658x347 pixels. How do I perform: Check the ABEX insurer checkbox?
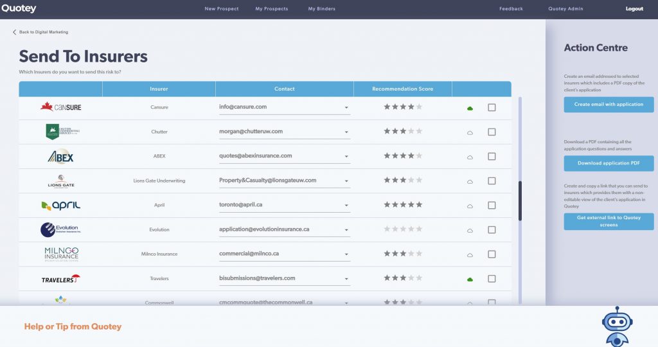pyautogui.click(x=492, y=157)
